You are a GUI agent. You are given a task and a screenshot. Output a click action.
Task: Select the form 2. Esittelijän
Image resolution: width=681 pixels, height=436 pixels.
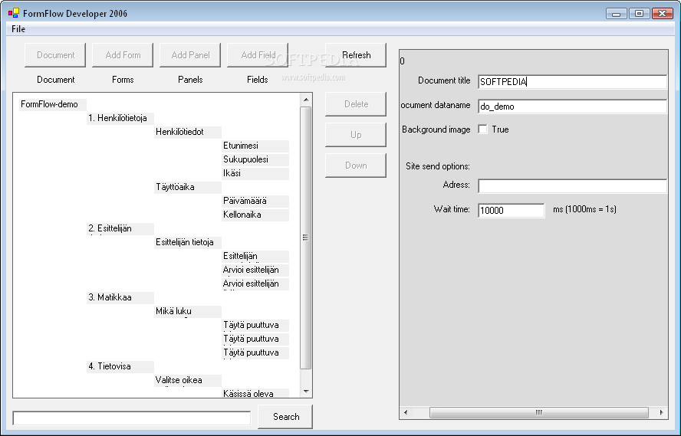120,228
